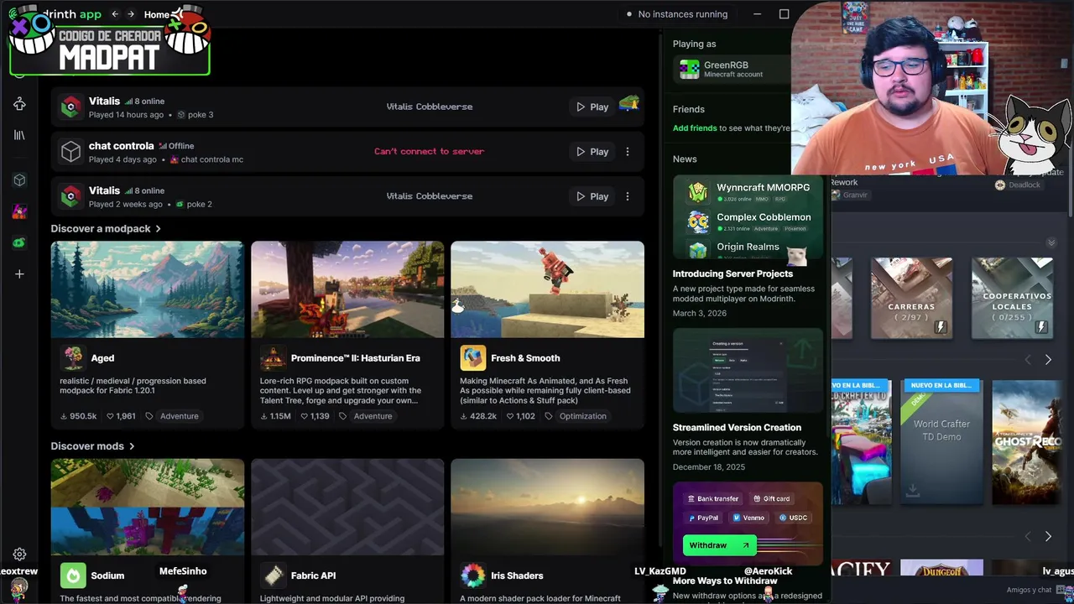The image size is (1074, 604).
Task: Click the Fabric API mod icon
Action: tap(273, 575)
